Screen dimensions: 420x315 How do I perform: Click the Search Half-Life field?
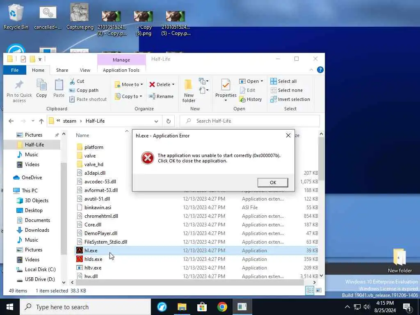[x=249, y=121]
